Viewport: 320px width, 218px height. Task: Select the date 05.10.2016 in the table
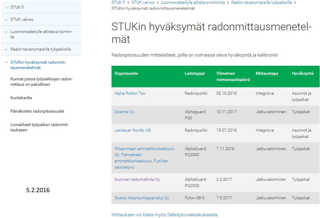(x=227, y=93)
